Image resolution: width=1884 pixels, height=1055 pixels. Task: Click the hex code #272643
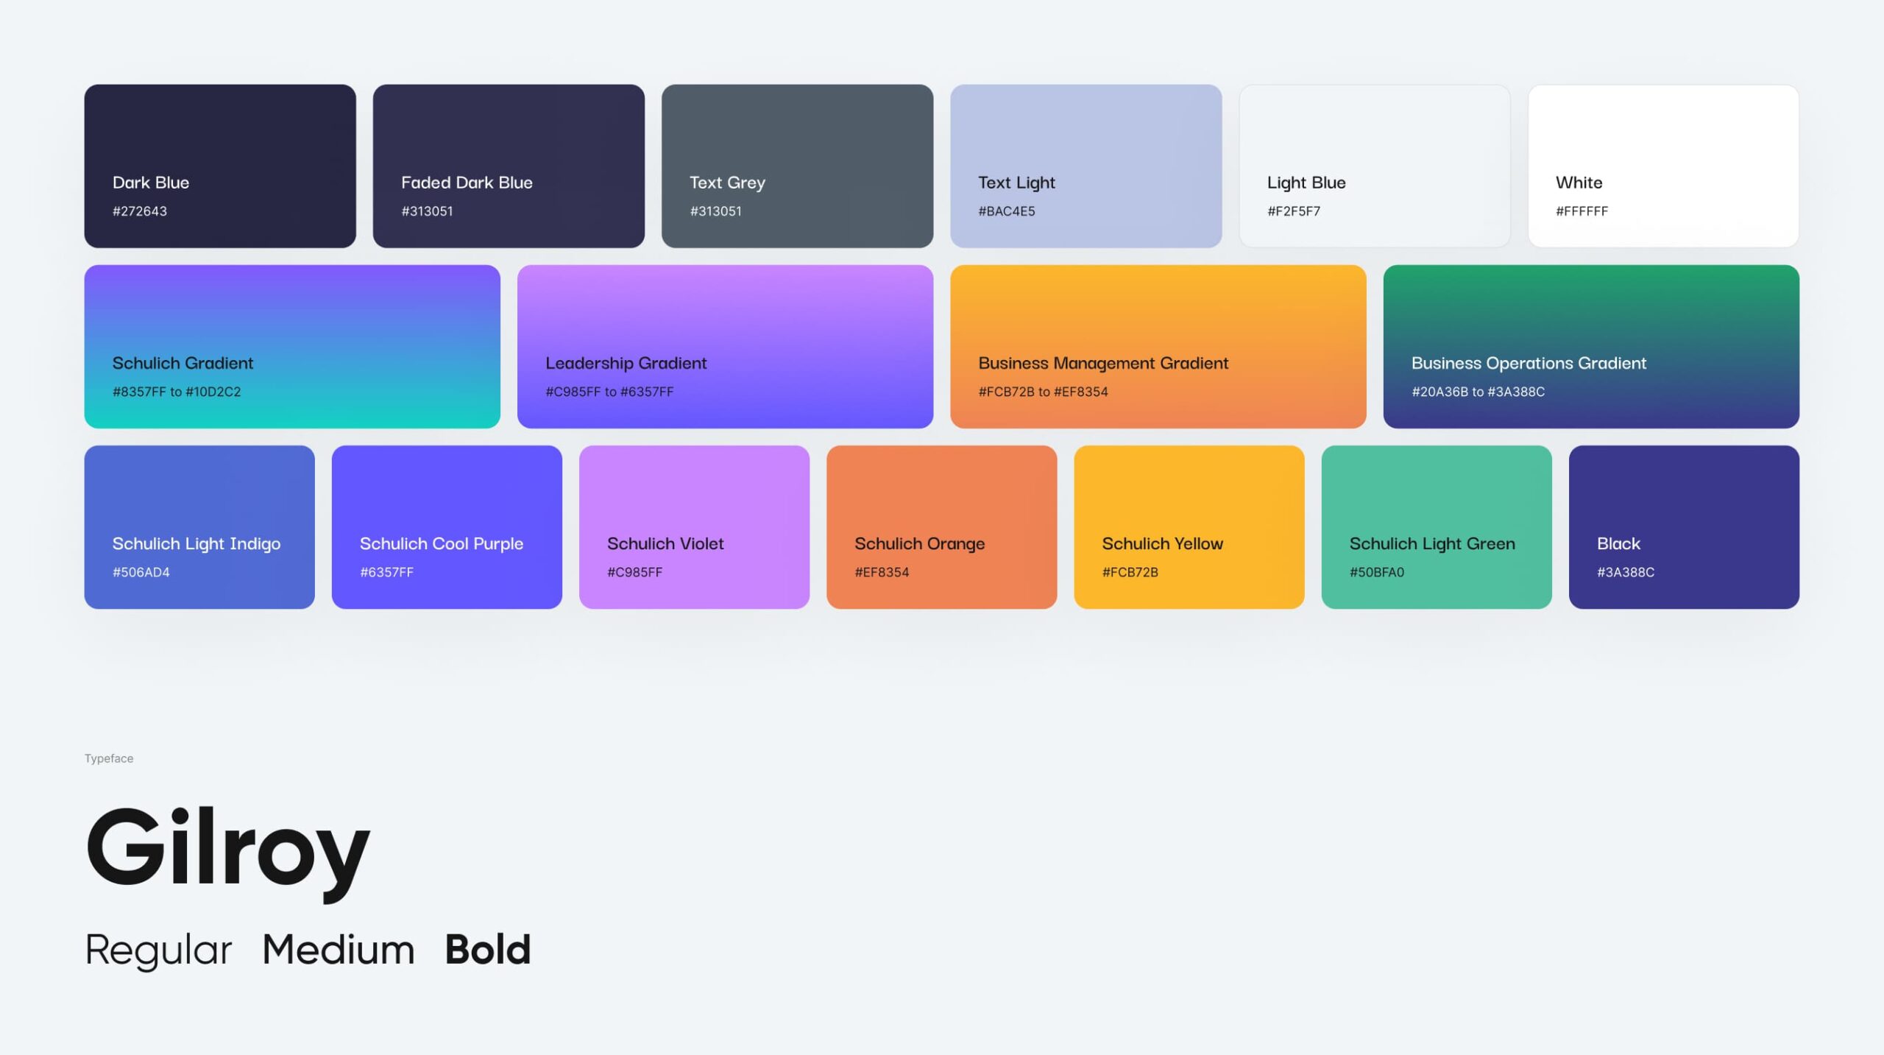[x=140, y=211]
